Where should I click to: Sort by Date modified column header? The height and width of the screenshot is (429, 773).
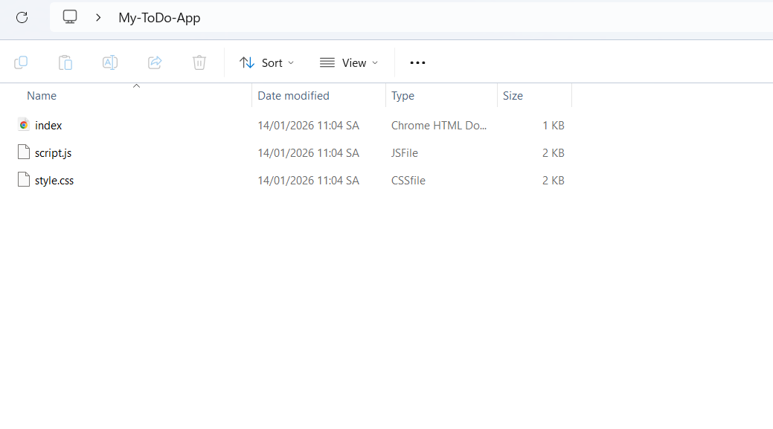(x=293, y=95)
